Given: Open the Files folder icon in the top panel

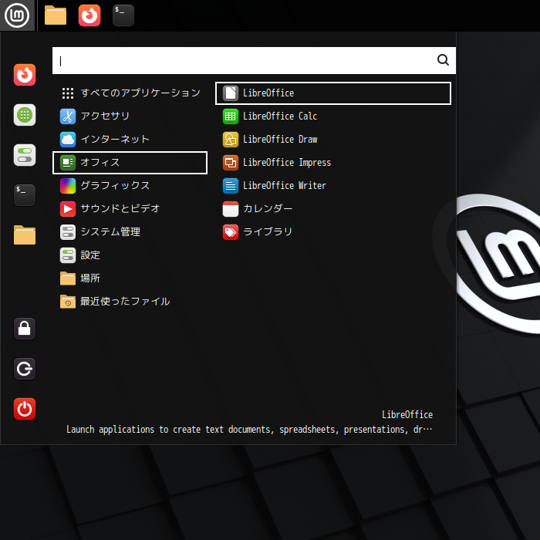Looking at the screenshot, I should pos(56,15).
